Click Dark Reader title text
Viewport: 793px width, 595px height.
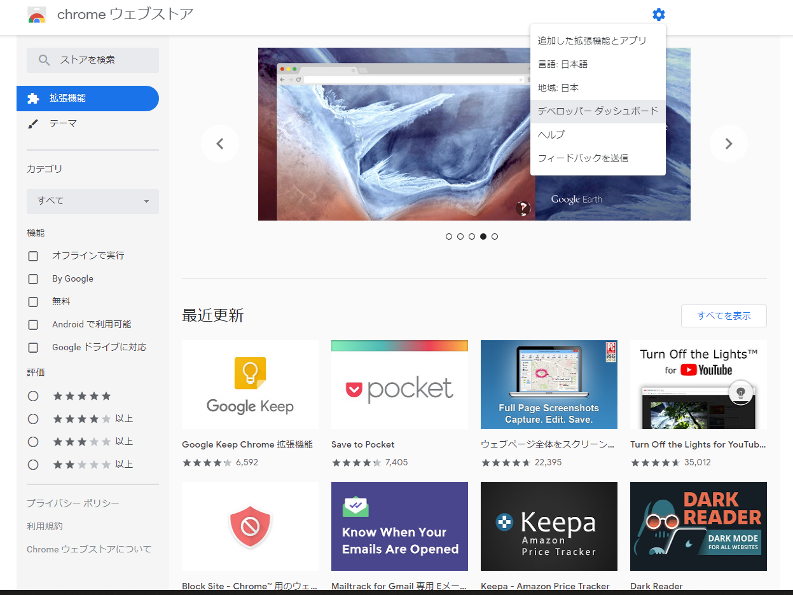point(656,586)
